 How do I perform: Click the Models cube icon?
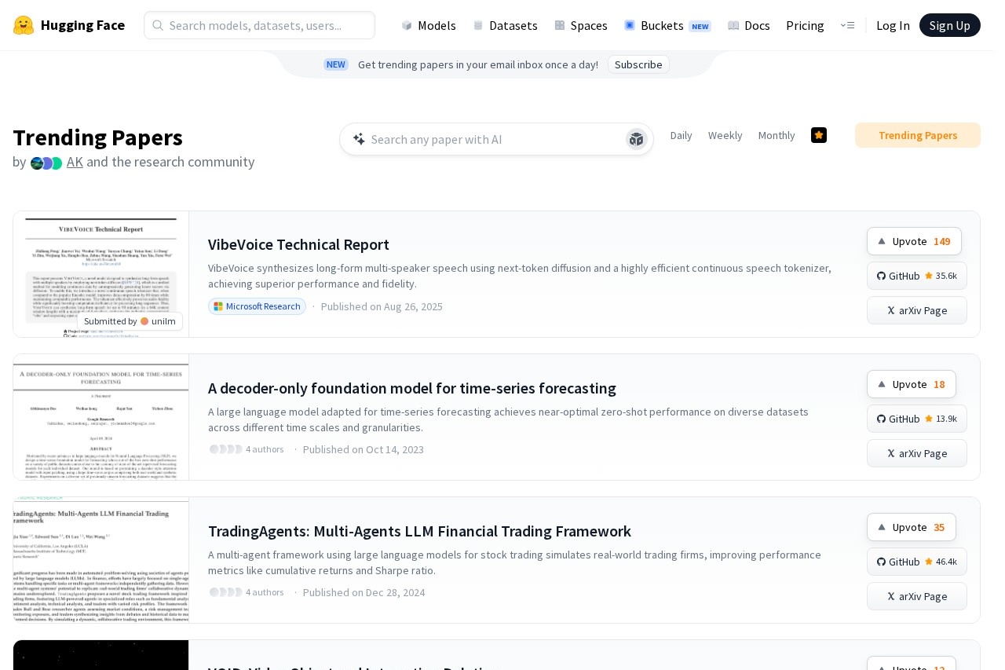click(x=407, y=25)
